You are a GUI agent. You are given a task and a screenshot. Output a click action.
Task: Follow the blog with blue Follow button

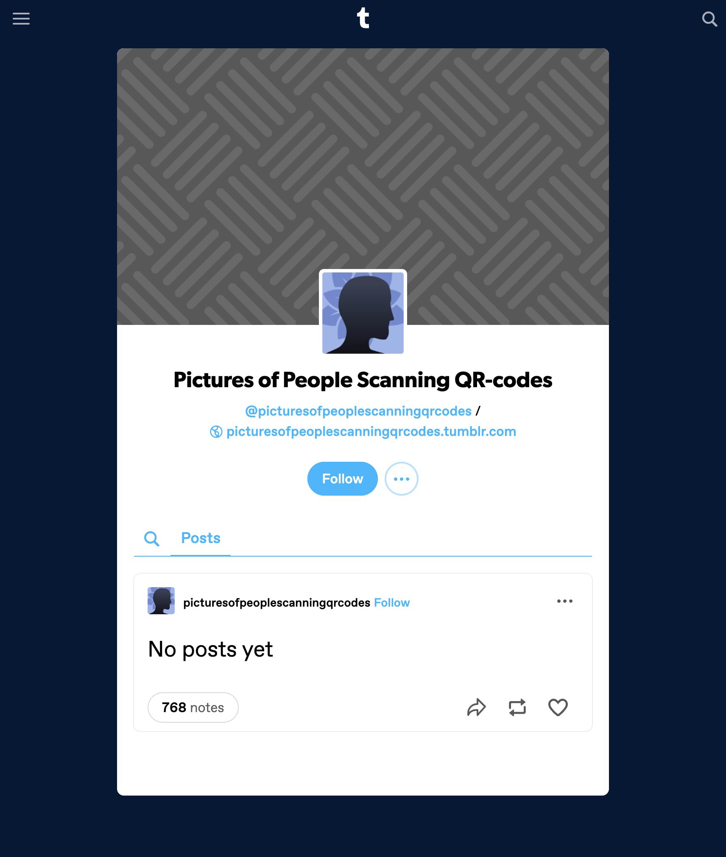pyautogui.click(x=343, y=479)
